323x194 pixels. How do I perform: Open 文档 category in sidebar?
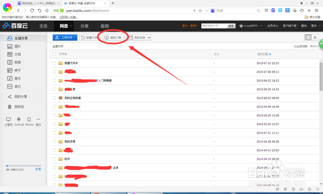point(14,54)
